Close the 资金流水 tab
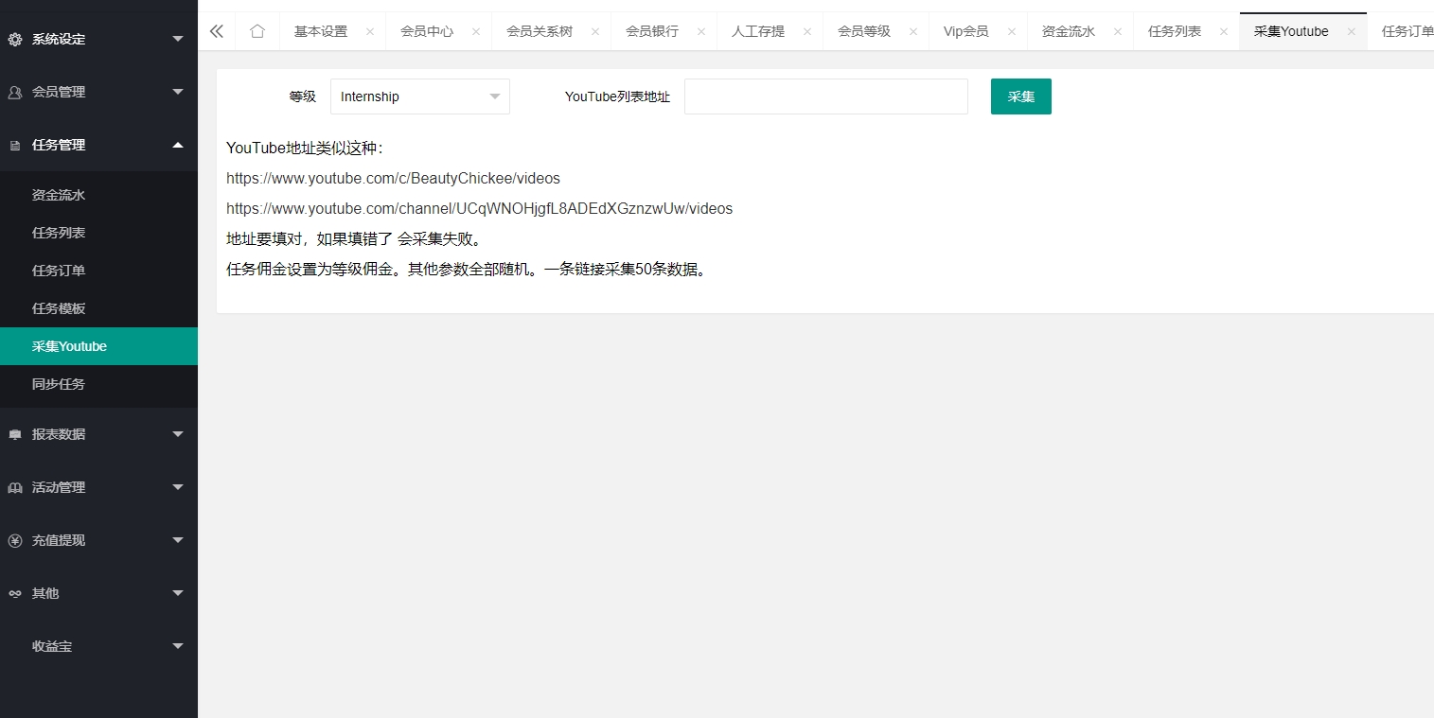The image size is (1434, 718). [1118, 31]
